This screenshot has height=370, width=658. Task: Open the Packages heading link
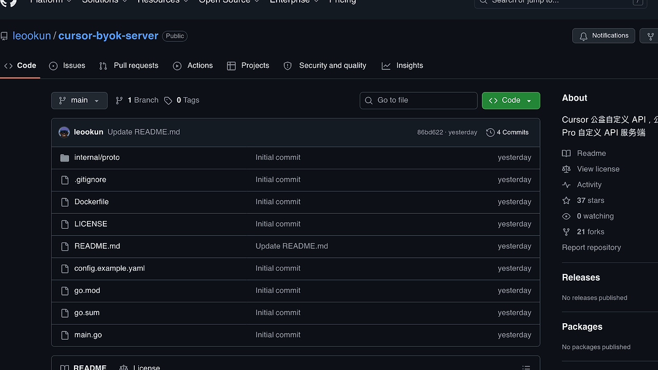pos(582,327)
